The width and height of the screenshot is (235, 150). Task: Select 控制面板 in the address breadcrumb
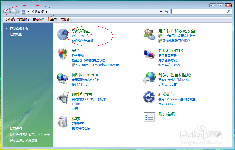coord(37,12)
